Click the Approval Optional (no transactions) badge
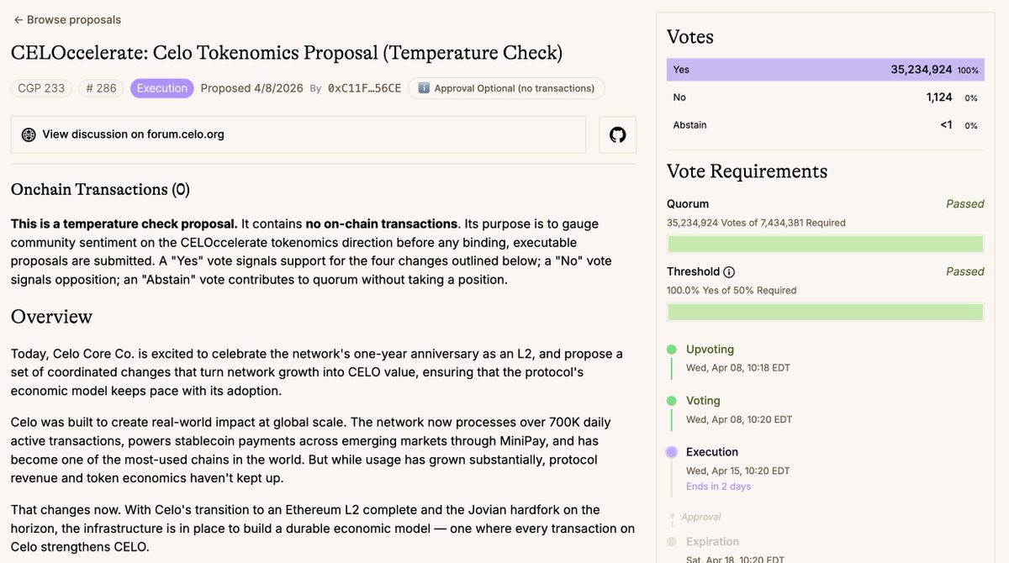 click(x=506, y=88)
